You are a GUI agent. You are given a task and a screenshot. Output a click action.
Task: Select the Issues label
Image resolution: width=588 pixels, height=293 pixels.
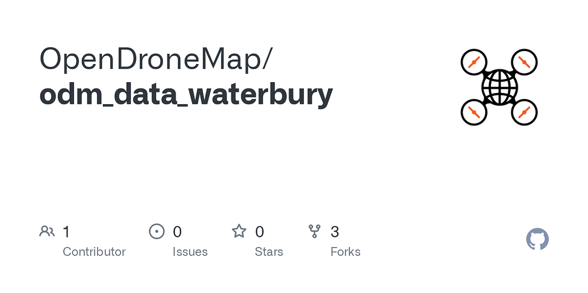pos(190,252)
